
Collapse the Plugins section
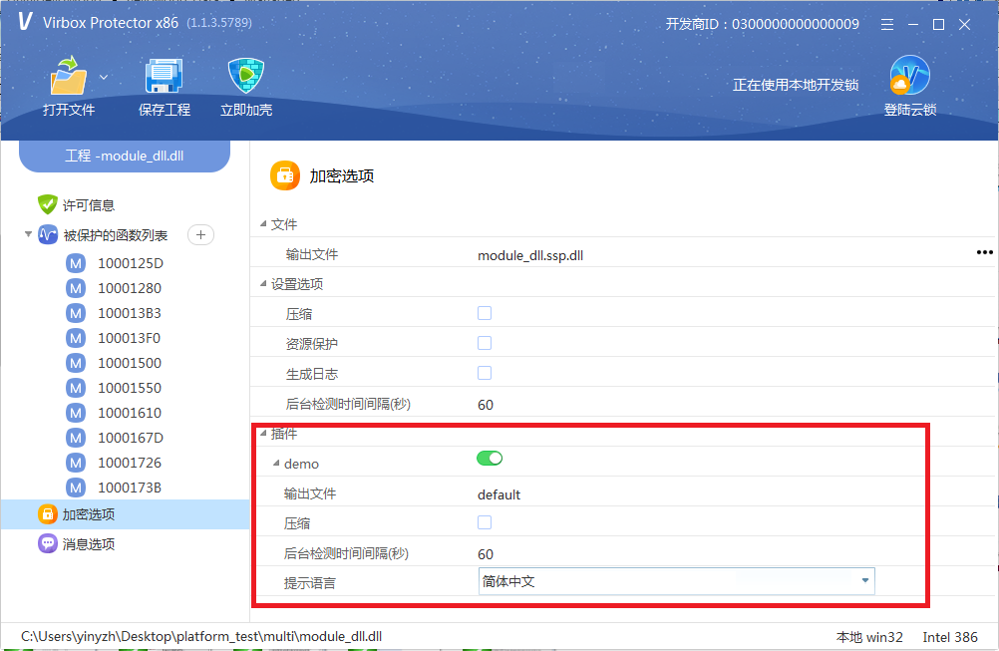263,433
